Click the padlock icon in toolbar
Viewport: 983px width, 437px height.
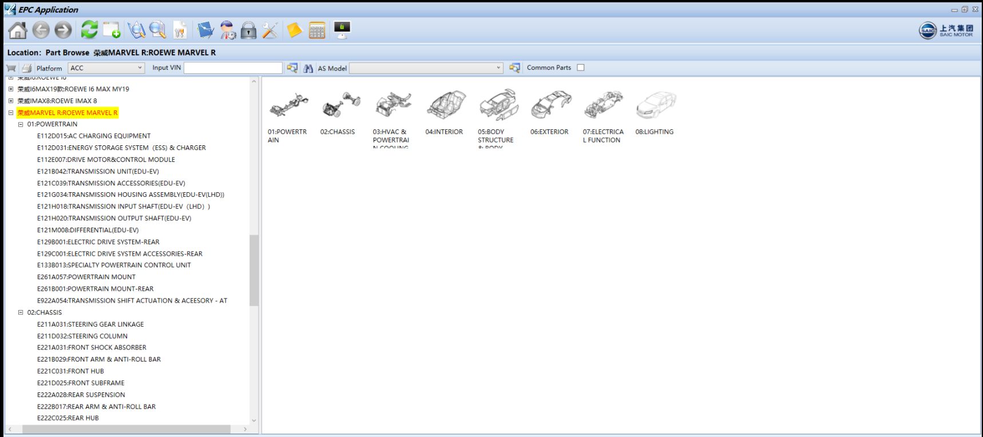[248, 30]
